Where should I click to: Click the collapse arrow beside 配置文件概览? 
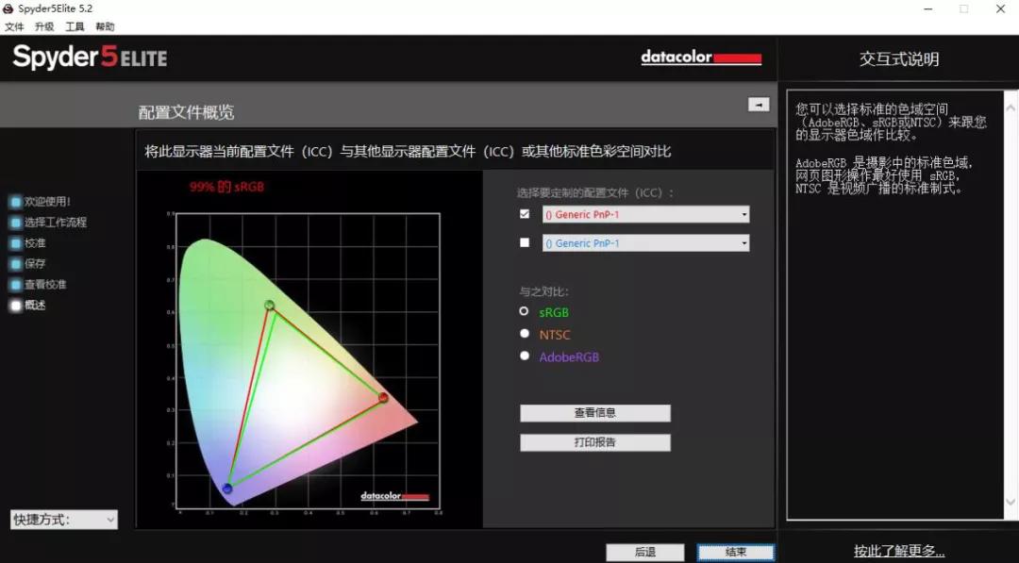coord(760,105)
